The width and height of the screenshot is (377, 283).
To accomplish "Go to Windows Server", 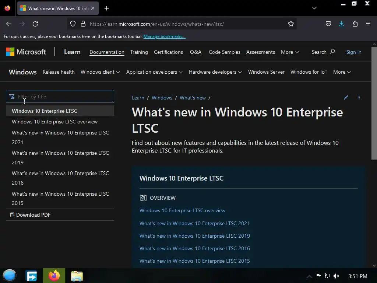I will point(266,72).
